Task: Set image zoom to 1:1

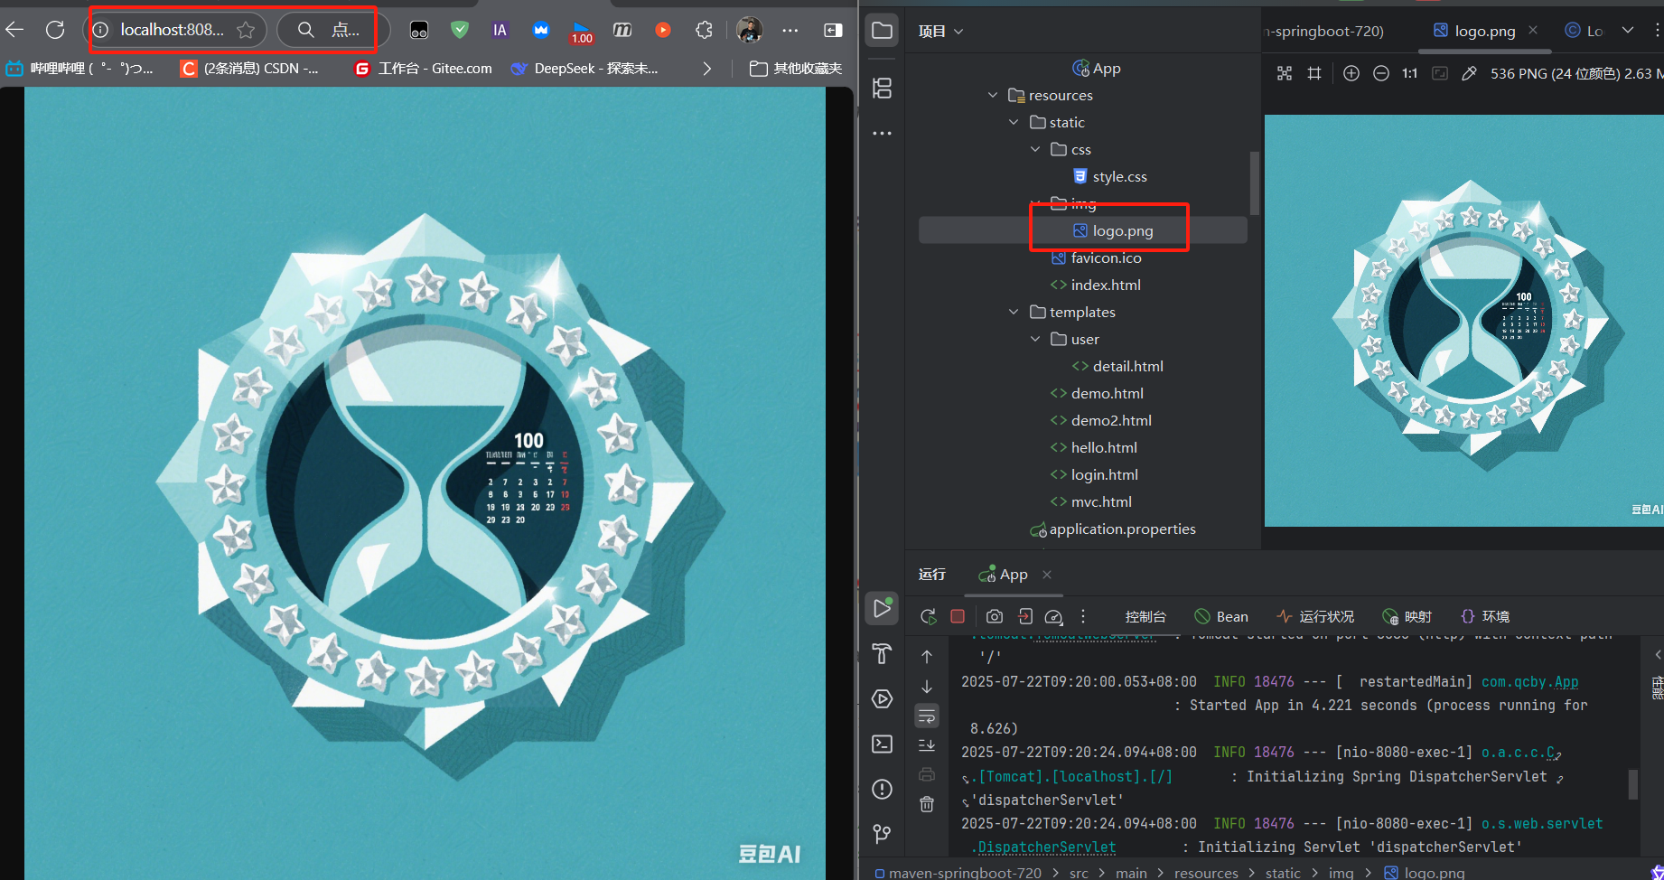Action: click(1409, 73)
